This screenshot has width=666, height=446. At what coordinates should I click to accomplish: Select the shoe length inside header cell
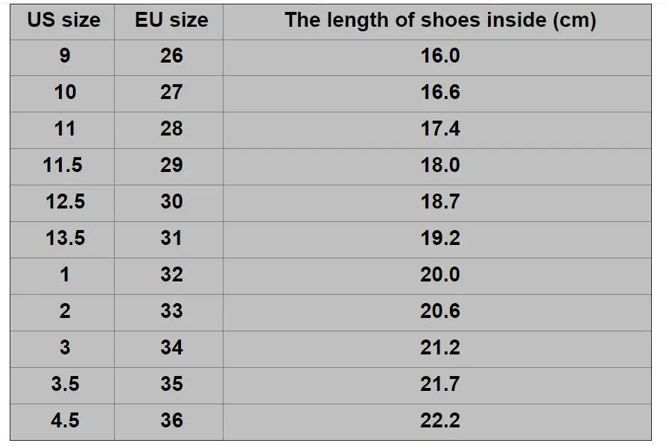437,22
